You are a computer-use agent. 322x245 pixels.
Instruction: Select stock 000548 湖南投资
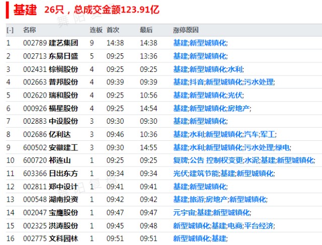click(50, 199)
